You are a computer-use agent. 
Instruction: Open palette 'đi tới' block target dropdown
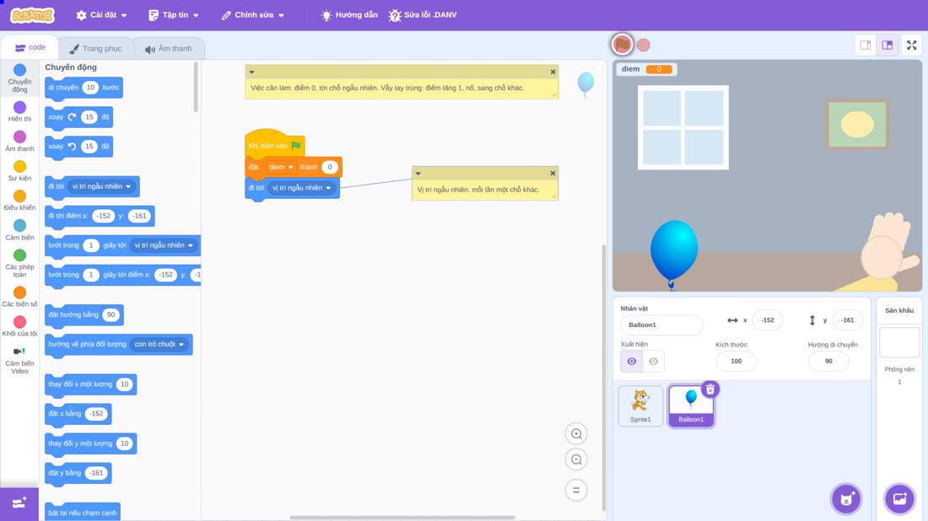[102, 186]
